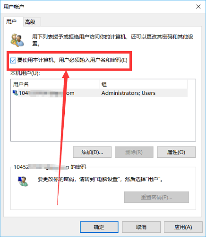This screenshot has width=206, height=237.
Task: Click the 本机用户(U) label
Action: click(x=25, y=73)
